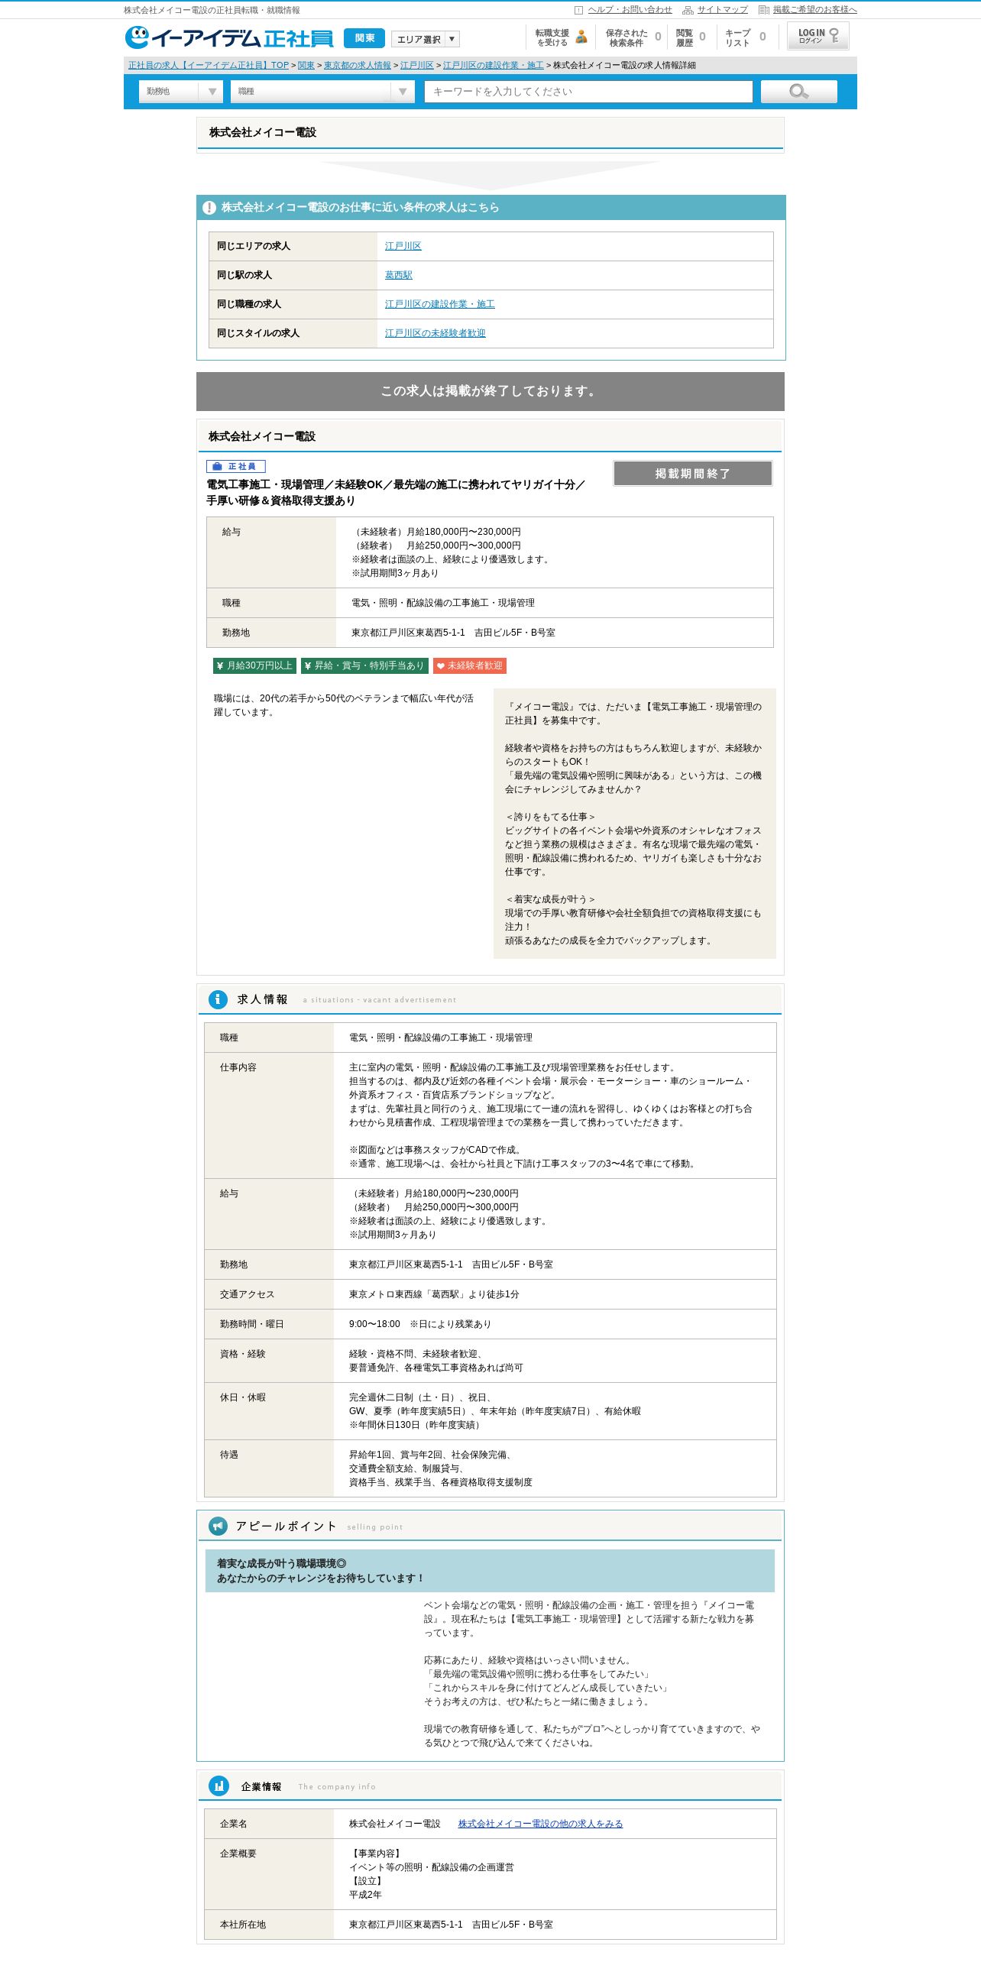Open サイトマップ link
The height and width of the screenshot is (1962, 981).
[722, 10]
